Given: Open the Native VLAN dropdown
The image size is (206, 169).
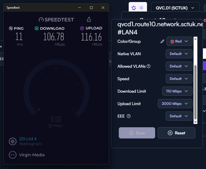Looking at the screenshot, I should coord(179,54).
